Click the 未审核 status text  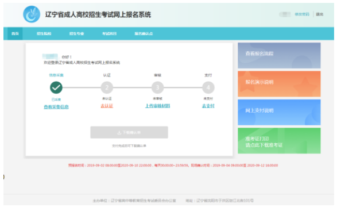click(x=157, y=98)
